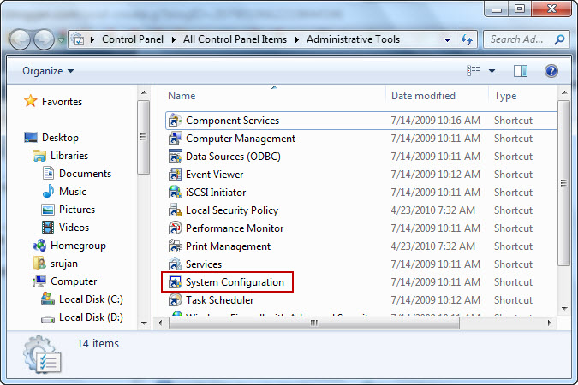This screenshot has width=578, height=385.
Task: Select the System Configuration name text
Action: pos(235,282)
